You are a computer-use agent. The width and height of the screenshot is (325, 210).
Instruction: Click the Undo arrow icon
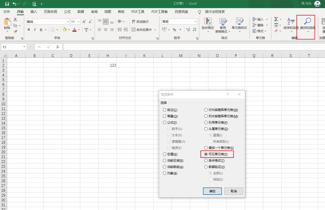click(x=14, y=4)
